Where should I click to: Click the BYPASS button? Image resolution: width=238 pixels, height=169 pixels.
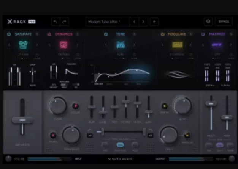tap(224, 22)
